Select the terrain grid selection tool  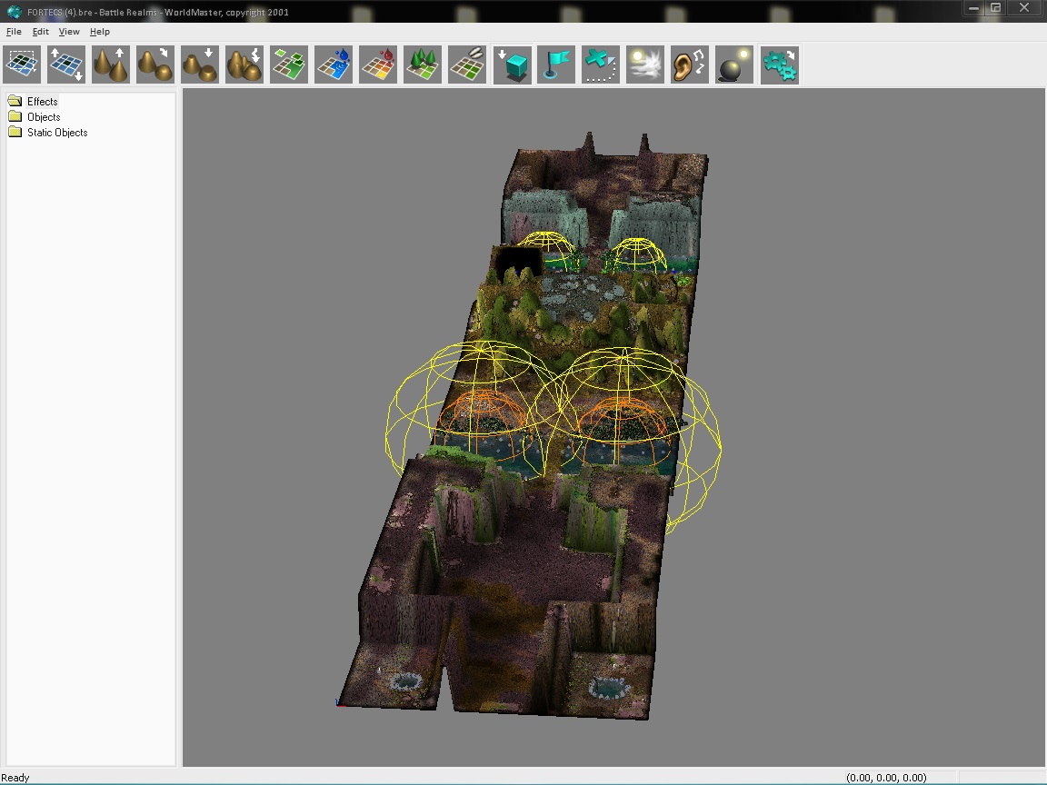[22, 65]
